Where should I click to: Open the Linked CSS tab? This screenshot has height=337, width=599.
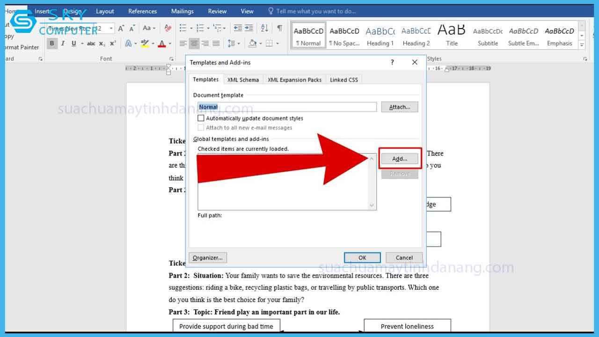coord(343,80)
